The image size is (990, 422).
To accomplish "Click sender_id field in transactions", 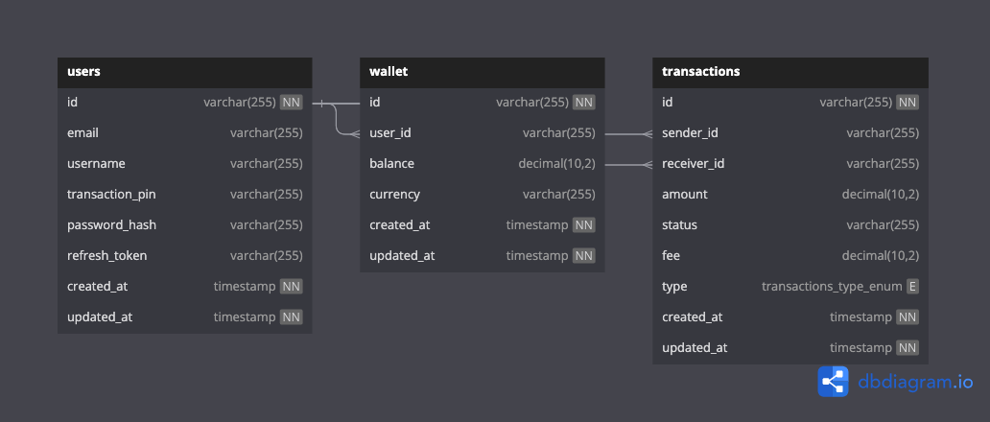I will [x=790, y=133].
